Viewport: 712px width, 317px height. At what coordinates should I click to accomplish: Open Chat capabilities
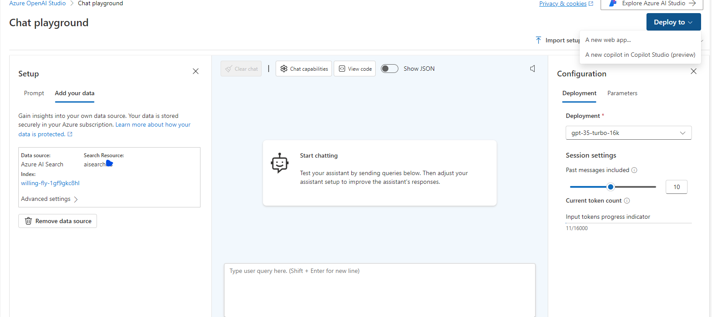click(304, 69)
